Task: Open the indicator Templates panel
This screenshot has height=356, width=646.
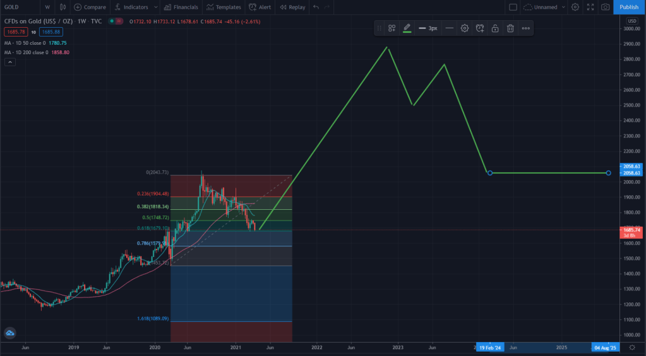Action: (x=224, y=7)
